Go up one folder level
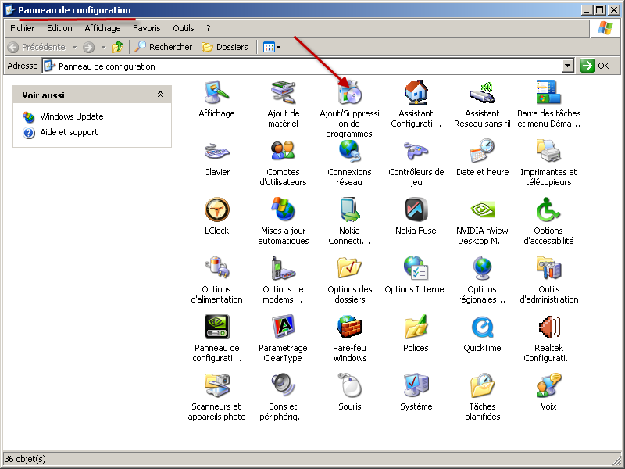The height and width of the screenshot is (469, 625). (x=118, y=47)
